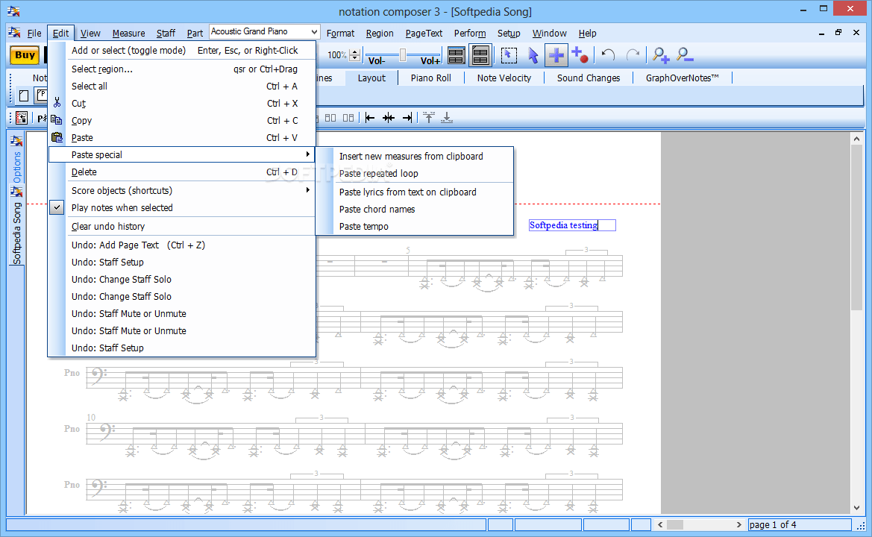This screenshot has height=537, width=872.
Task: Open the File menu
Action: tap(34, 34)
